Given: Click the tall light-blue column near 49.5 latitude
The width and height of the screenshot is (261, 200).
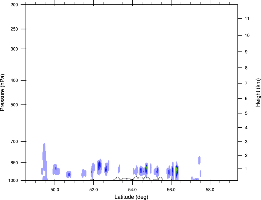Looking at the screenshot, I should coord(45,162).
